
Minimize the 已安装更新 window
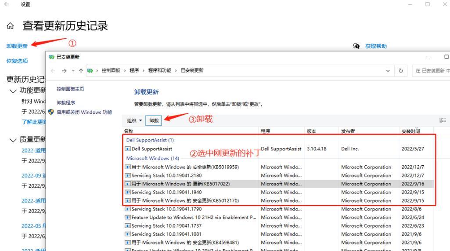429,57
